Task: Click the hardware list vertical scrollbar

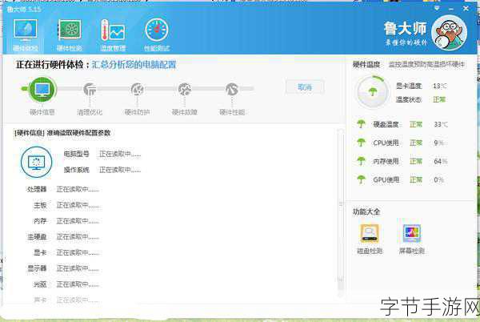Action: [x=341, y=211]
